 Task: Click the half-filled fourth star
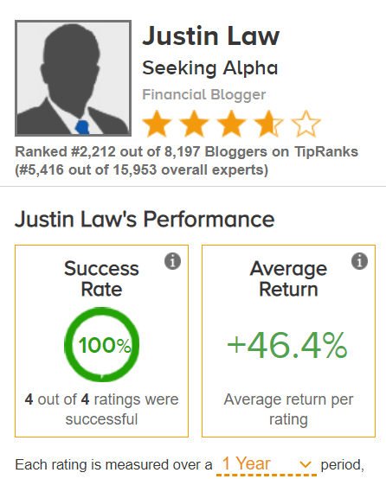click(269, 124)
